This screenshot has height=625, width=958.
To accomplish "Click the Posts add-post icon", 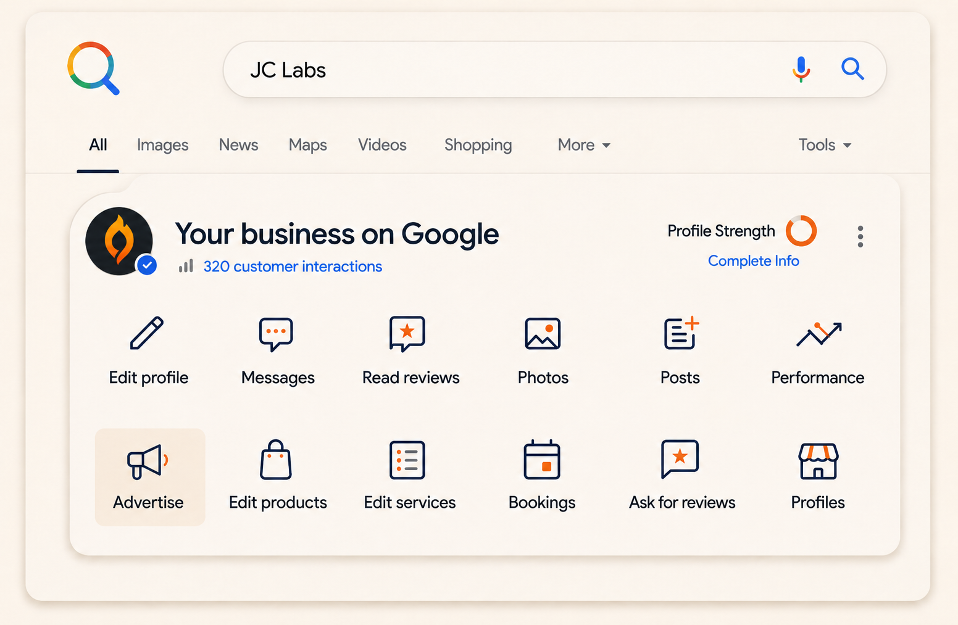I will [681, 333].
